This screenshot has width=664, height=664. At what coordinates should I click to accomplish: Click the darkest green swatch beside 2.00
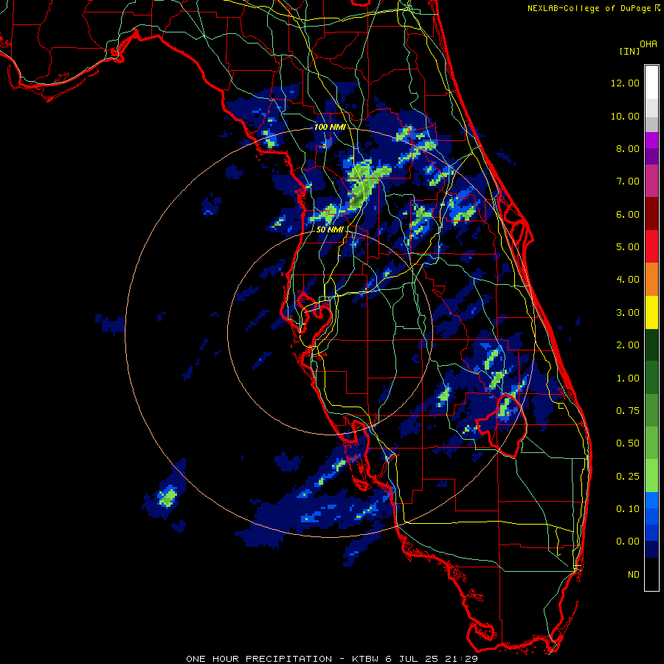pyautogui.click(x=651, y=345)
